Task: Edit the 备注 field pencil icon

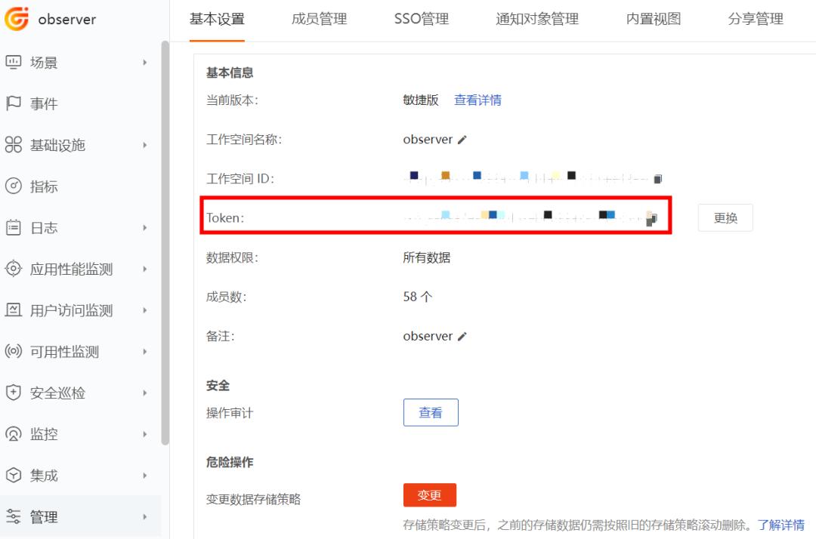Action: pyautogui.click(x=462, y=335)
